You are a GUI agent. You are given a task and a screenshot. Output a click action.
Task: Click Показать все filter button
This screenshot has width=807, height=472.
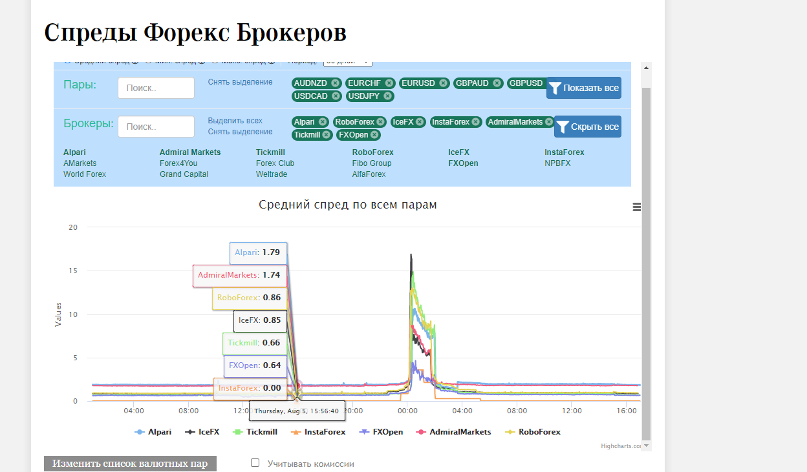[x=584, y=88]
